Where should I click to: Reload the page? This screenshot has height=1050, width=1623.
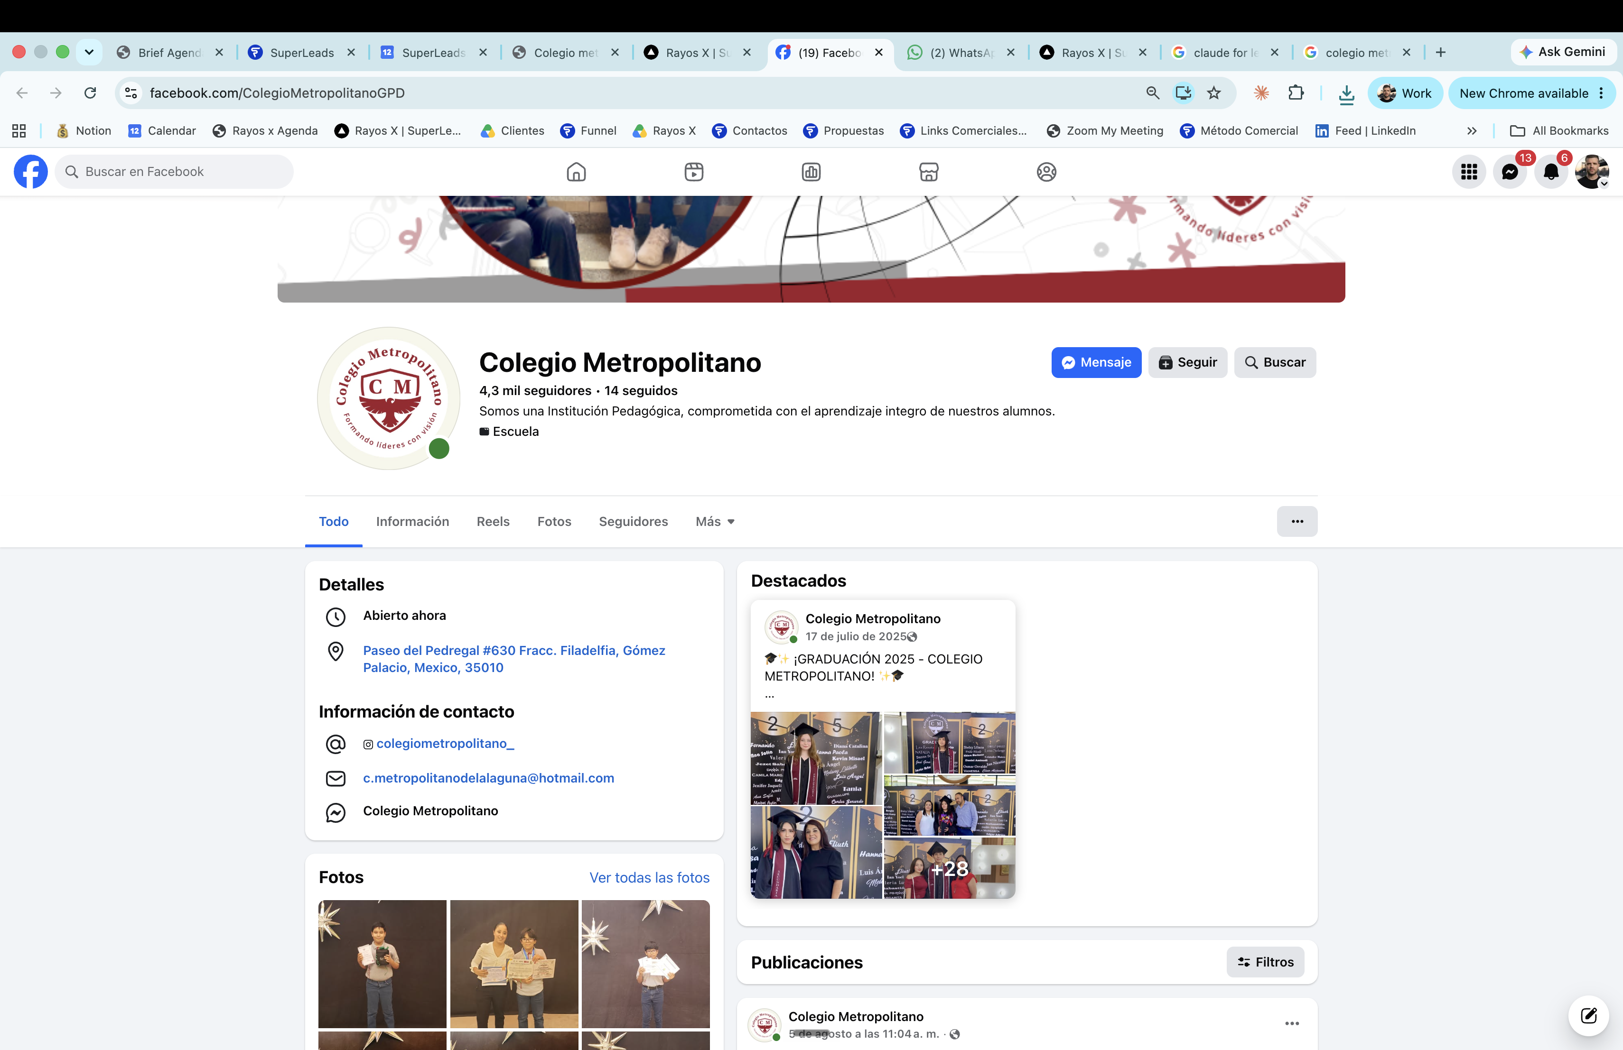click(x=90, y=93)
